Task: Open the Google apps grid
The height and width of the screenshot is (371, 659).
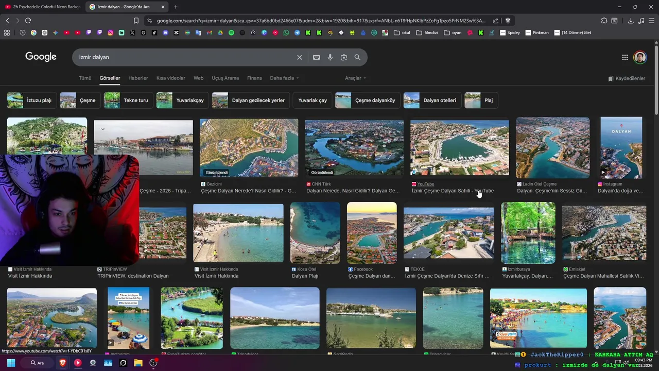Action: [x=625, y=57]
